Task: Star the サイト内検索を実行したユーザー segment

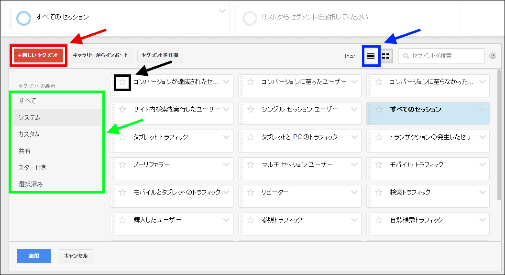Action: coord(122,110)
